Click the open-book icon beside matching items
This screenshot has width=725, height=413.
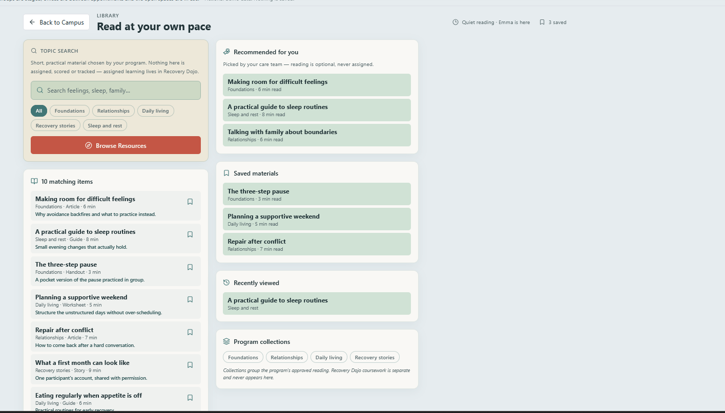[34, 181]
